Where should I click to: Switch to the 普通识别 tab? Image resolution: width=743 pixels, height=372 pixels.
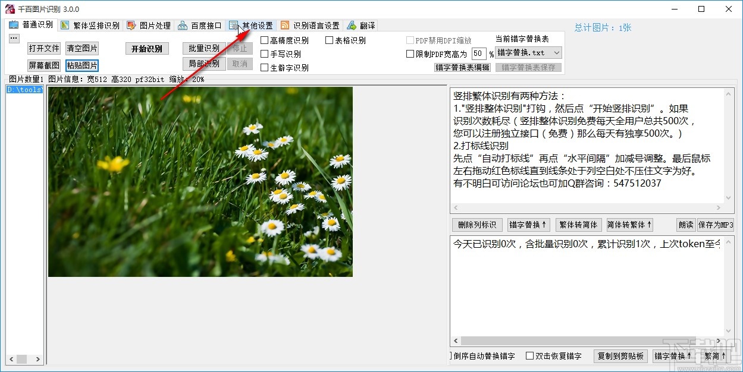[x=30, y=25]
